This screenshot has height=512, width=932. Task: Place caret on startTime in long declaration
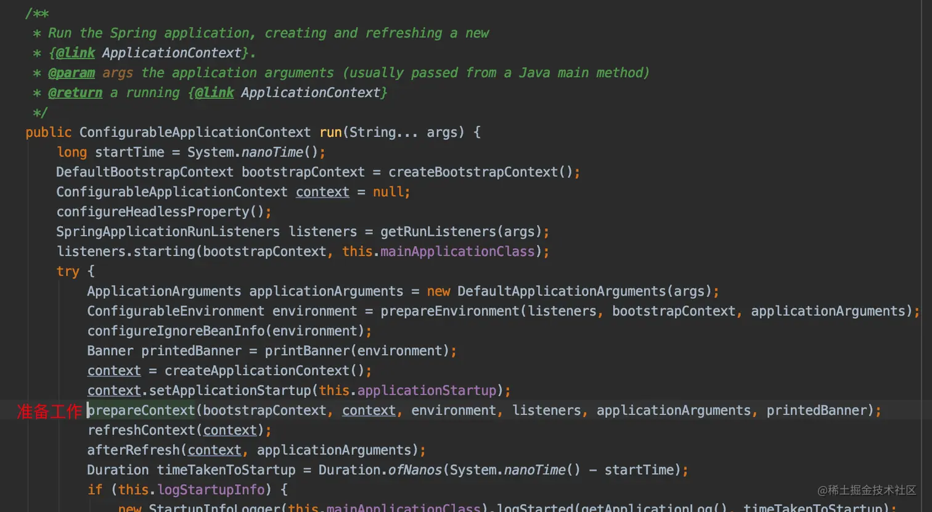pyautogui.click(x=129, y=152)
